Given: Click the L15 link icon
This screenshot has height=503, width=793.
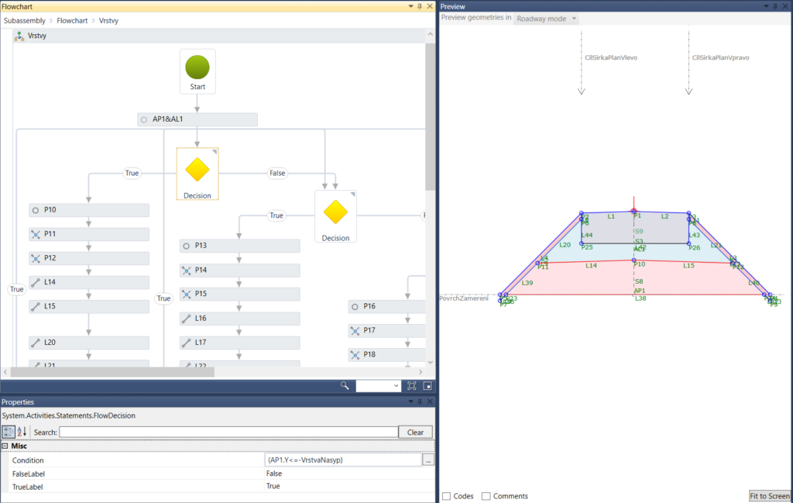Looking at the screenshot, I should (x=36, y=307).
